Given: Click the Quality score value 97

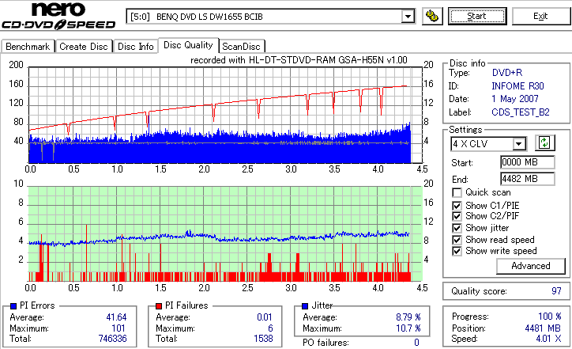Looking at the screenshot, I should 556,291.
